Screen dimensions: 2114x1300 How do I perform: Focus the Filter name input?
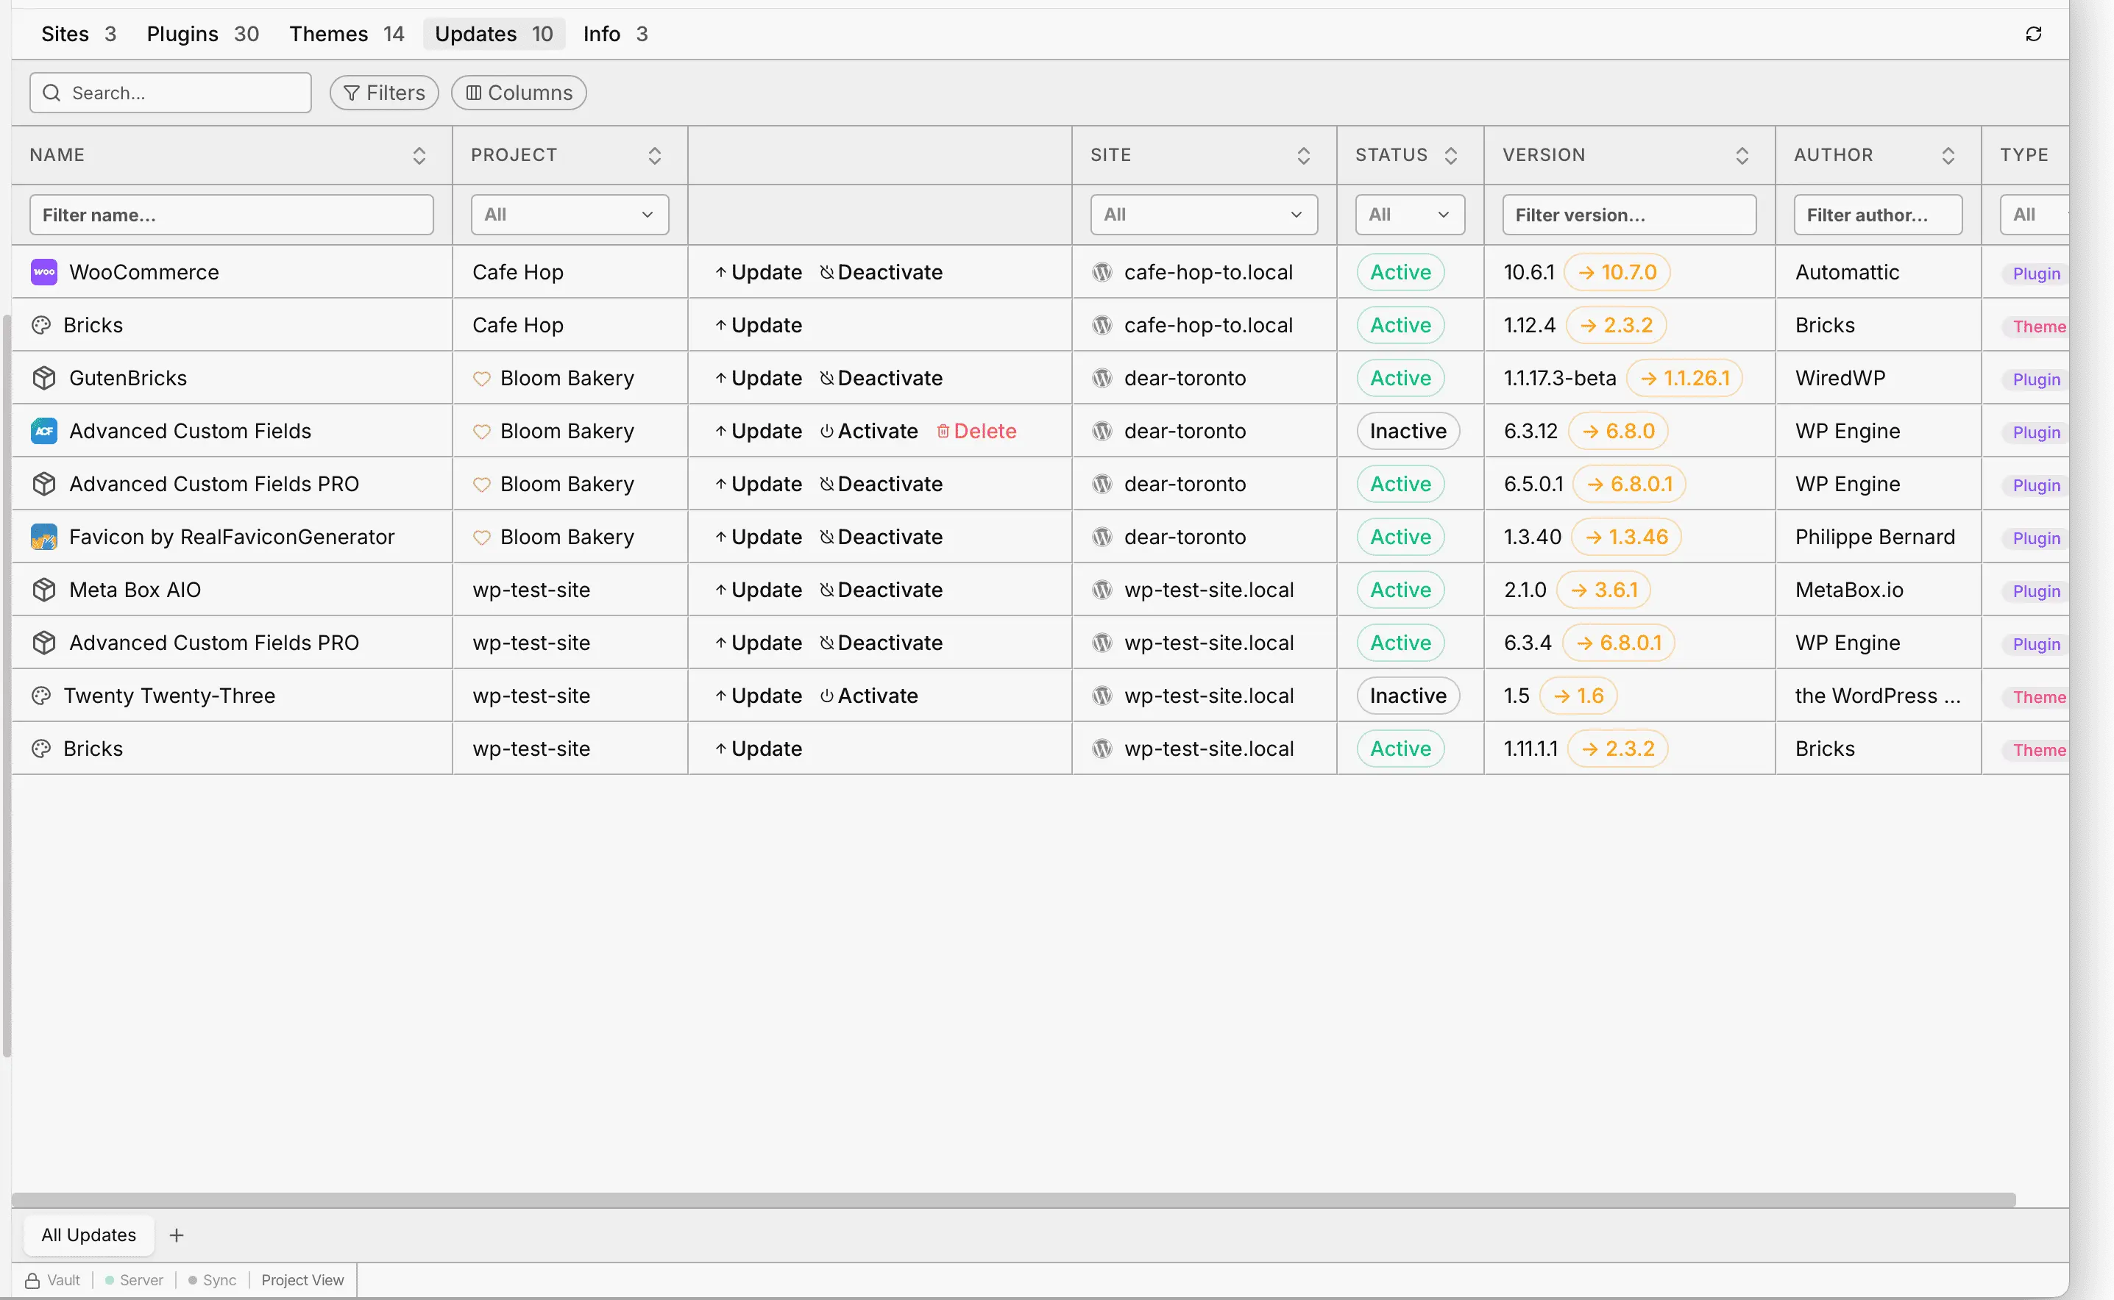click(x=232, y=215)
